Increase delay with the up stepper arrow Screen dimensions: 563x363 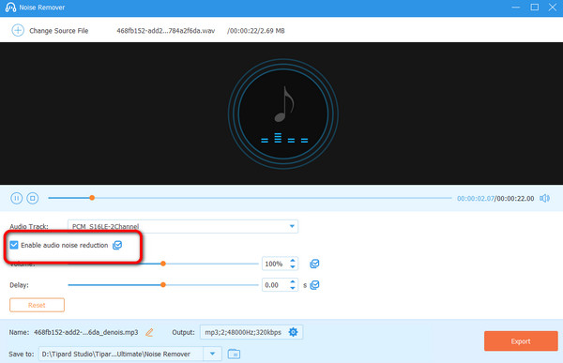(293, 281)
